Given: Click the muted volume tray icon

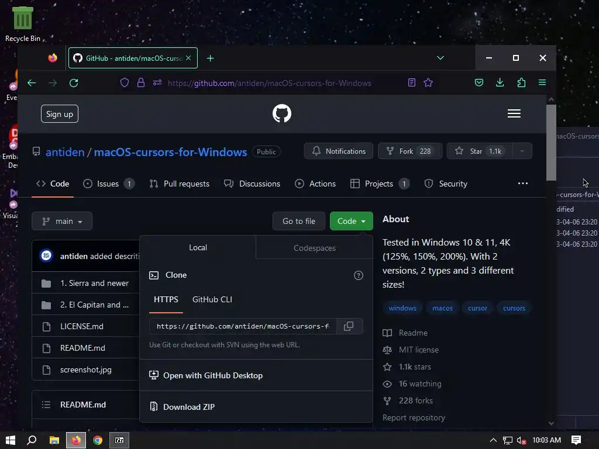Looking at the screenshot, I should (522, 441).
